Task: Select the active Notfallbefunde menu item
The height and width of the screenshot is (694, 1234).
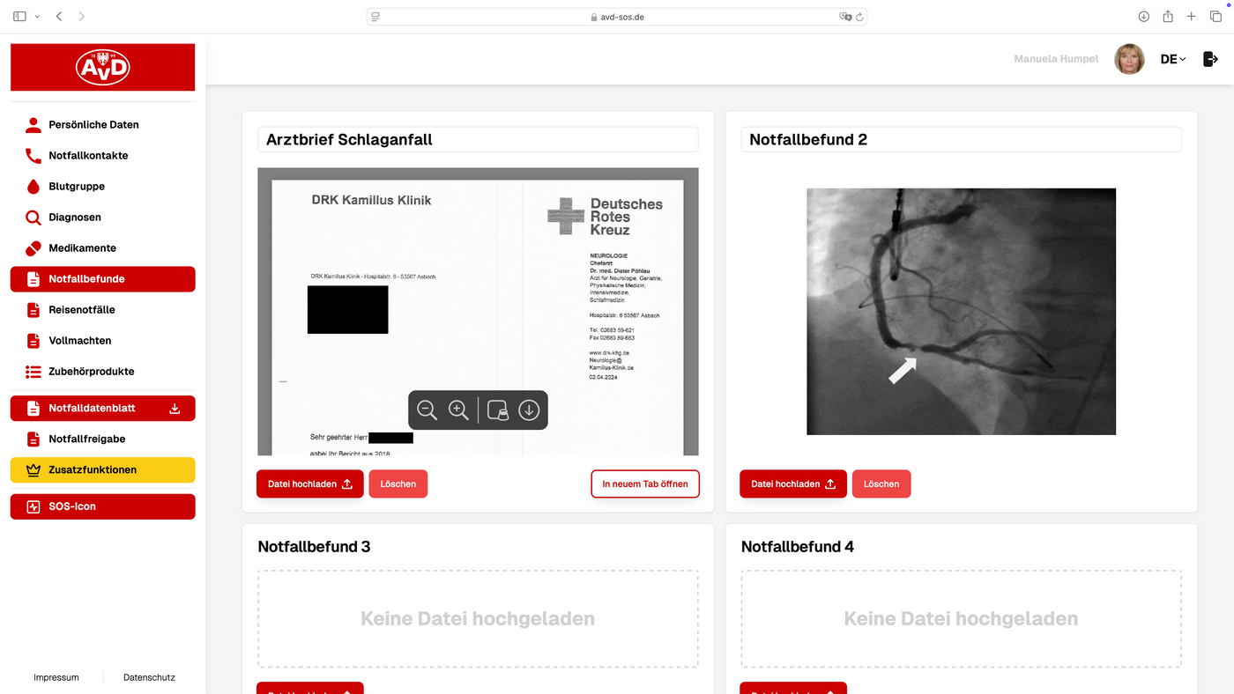Action: 102,279
